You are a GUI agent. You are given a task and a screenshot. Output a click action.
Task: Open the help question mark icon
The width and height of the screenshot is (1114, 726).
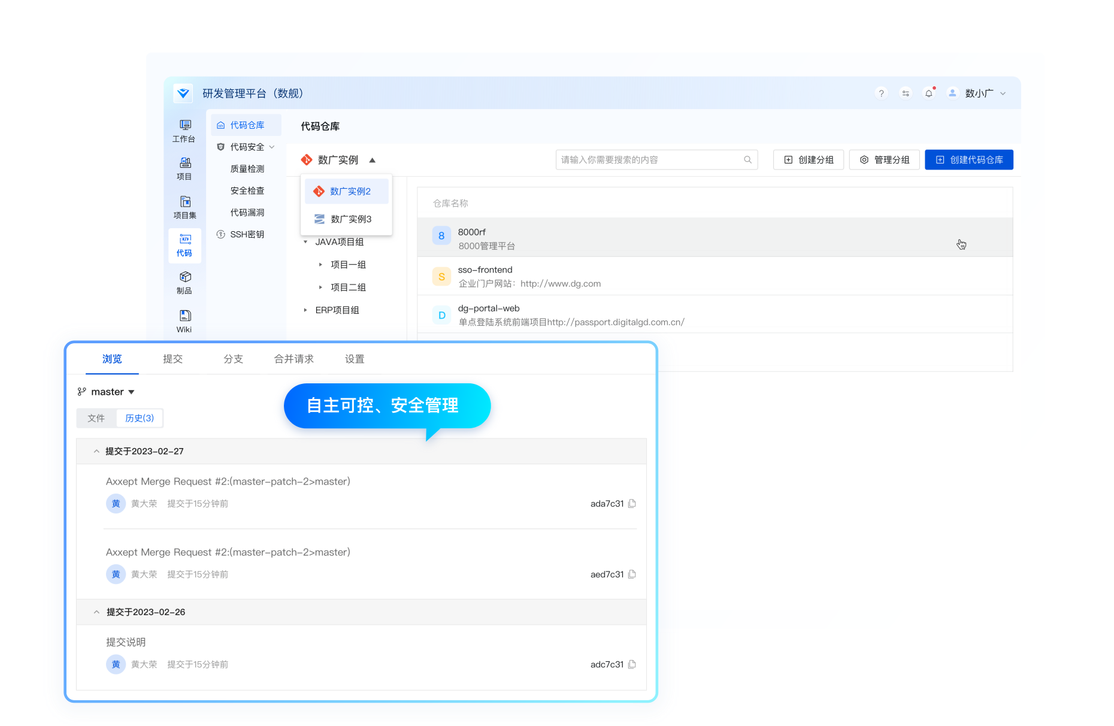coord(881,93)
